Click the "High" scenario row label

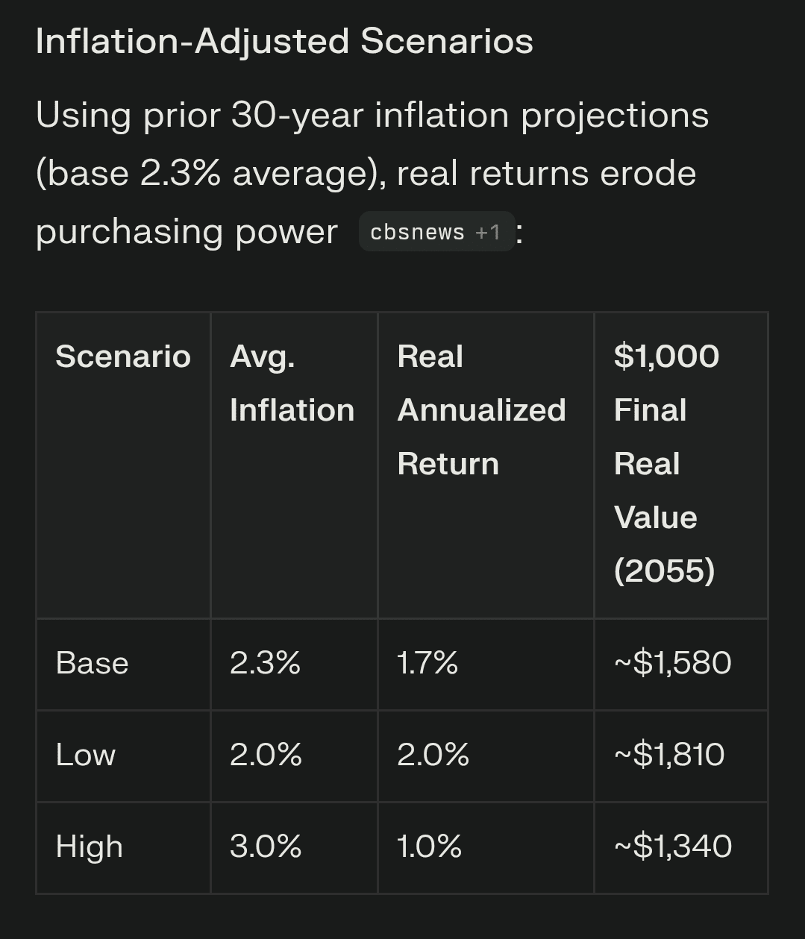coord(90,847)
